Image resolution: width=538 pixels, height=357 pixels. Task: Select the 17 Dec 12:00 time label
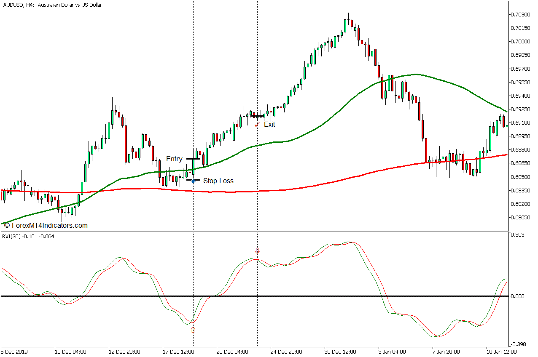(179, 352)
